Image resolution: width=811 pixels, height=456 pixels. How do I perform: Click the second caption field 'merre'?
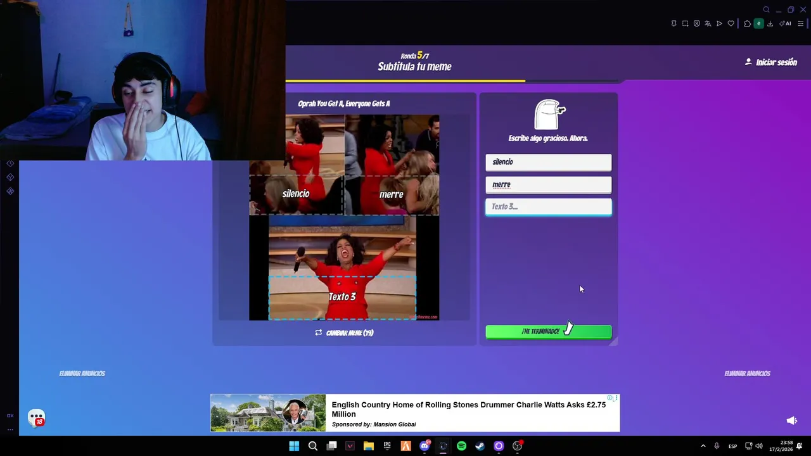(549, 185)
